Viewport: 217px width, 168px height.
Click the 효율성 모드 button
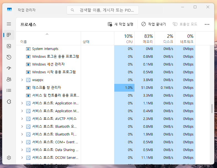(x=185, y=24)
